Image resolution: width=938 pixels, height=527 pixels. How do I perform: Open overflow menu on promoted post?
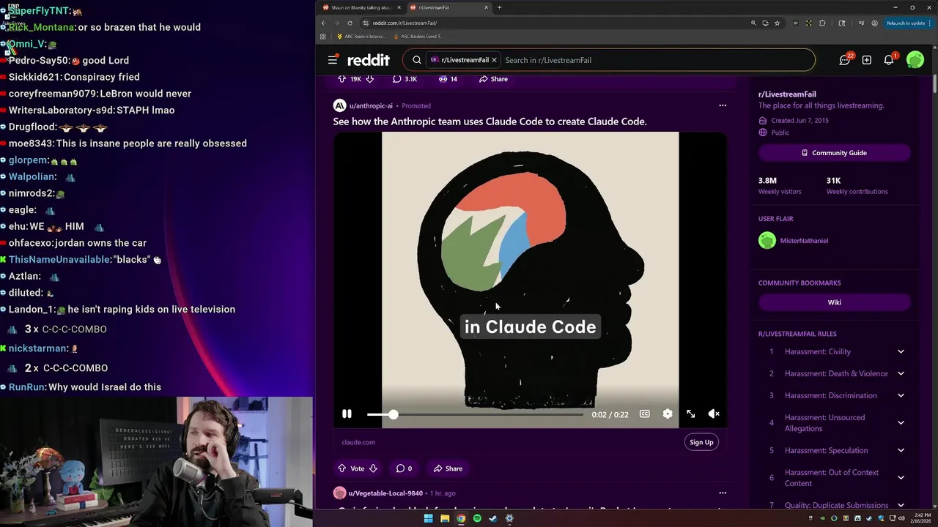coord(723,105)
